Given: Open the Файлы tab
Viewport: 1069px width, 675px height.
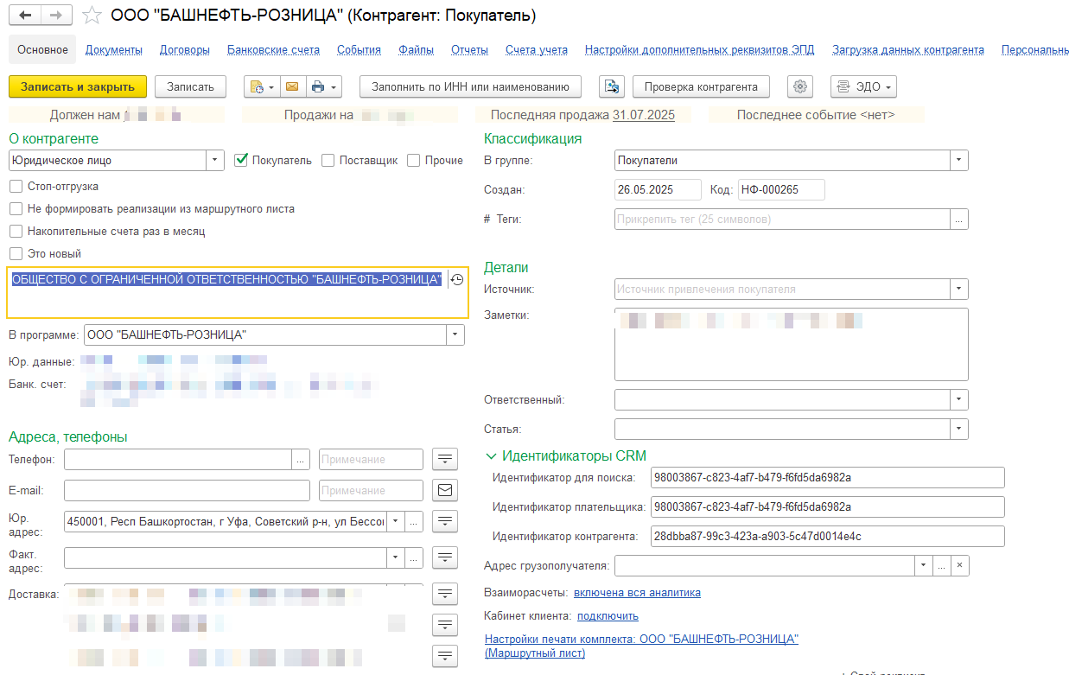Looking at the screenshot, I should [x=416, y=49].
